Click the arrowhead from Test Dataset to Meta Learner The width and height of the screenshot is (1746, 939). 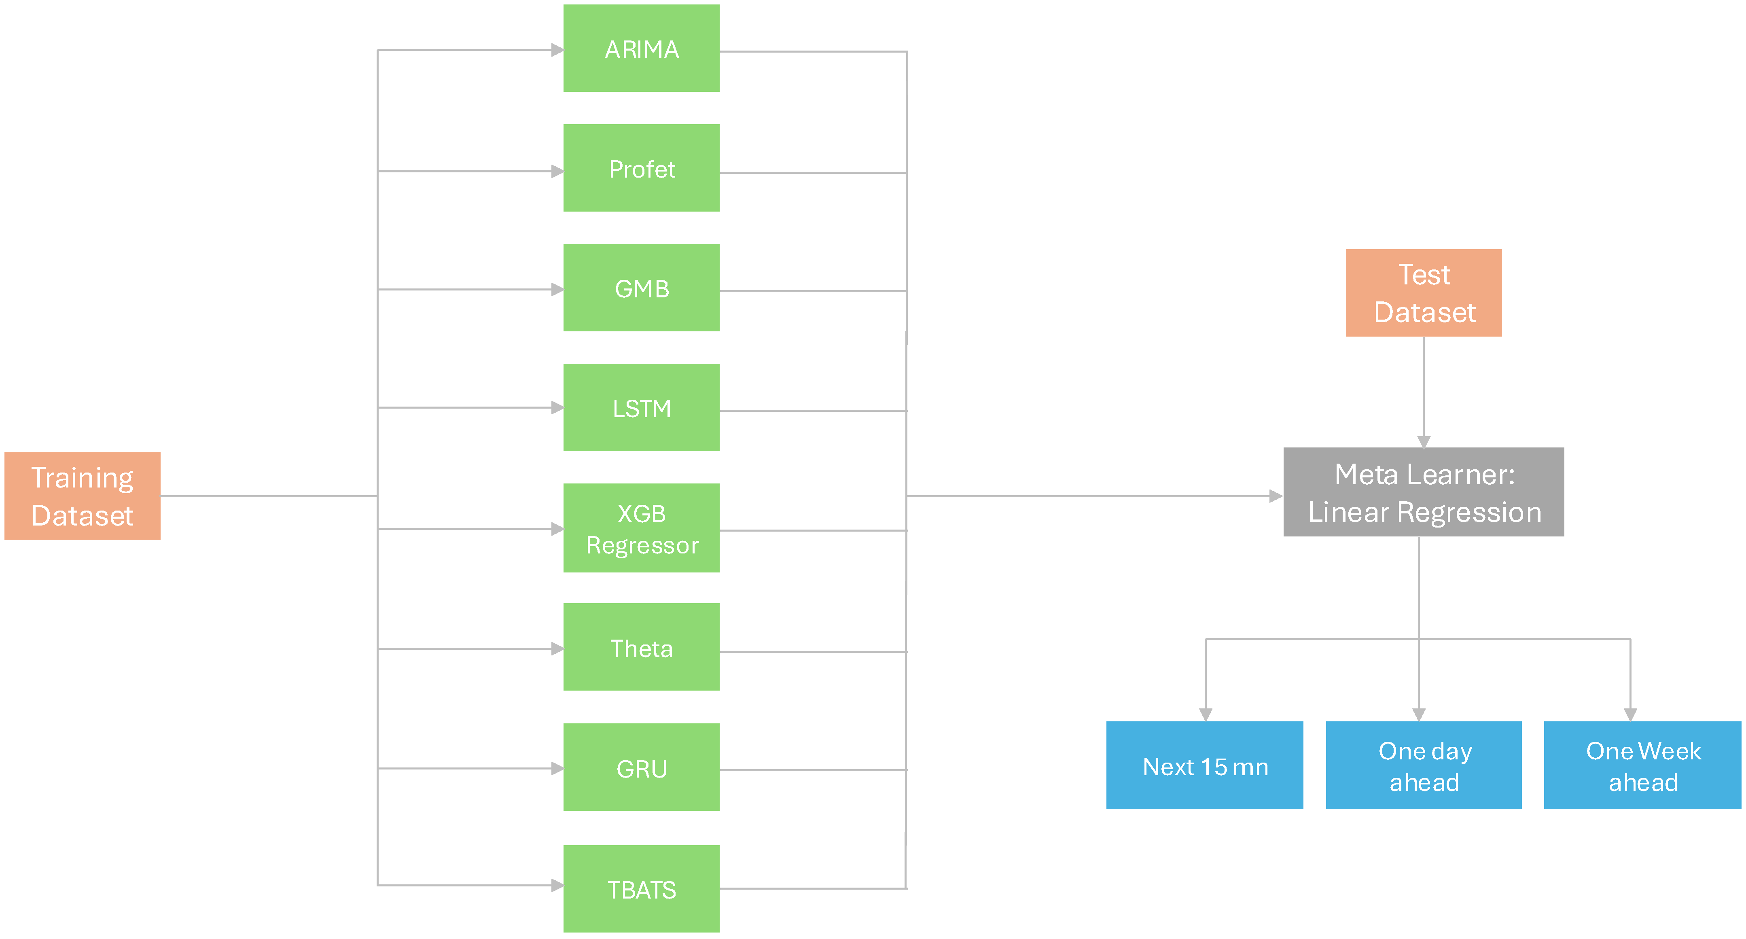(x=1423, y=442)
